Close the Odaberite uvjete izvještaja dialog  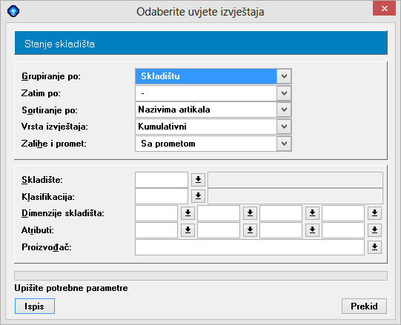tap(385, 9)
